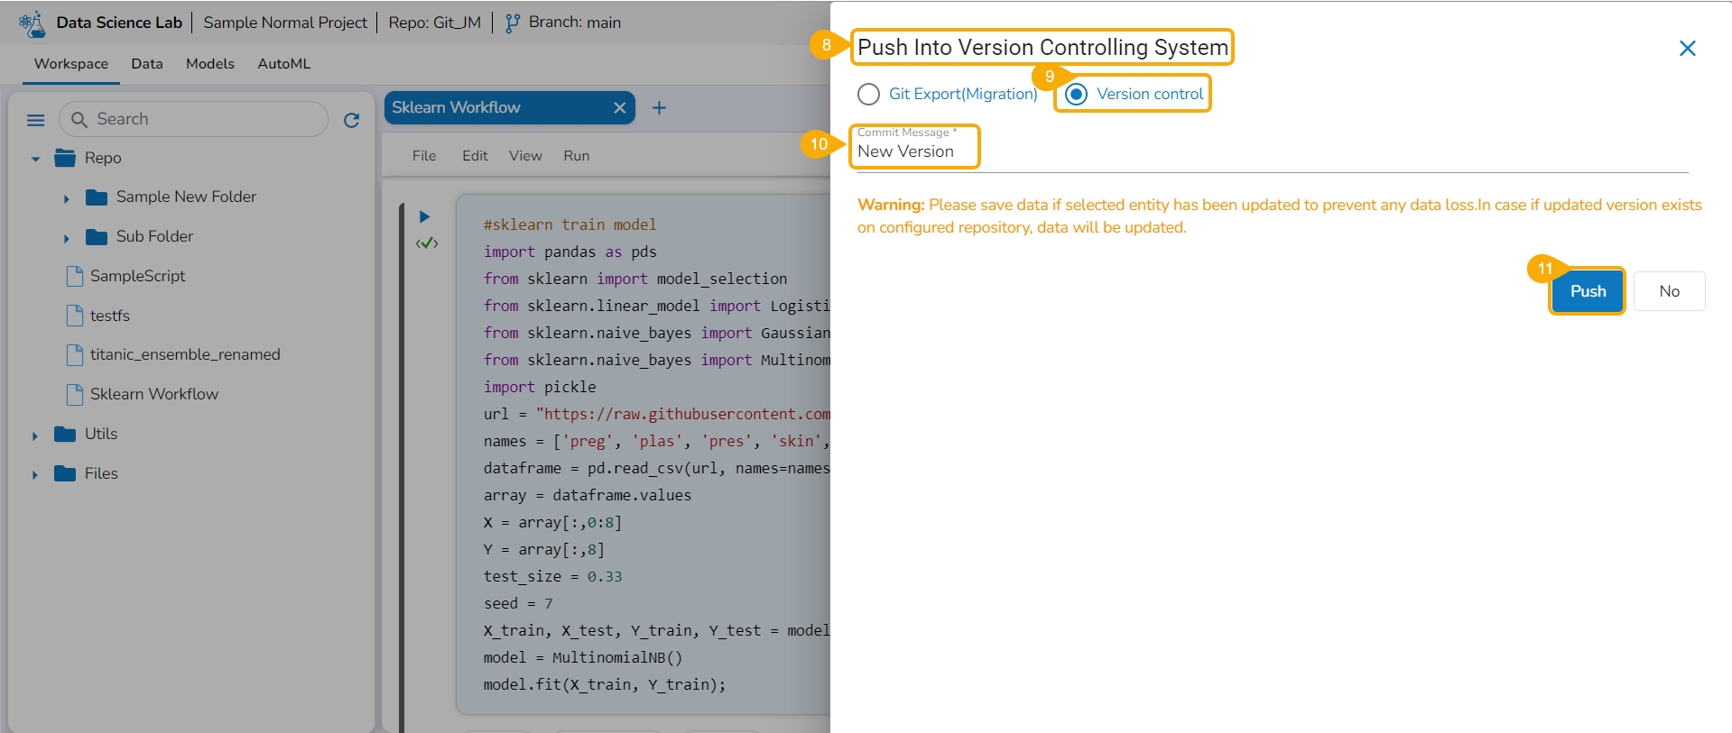
Task: Expand the Files folder
Action: click(x=35, y=475)
